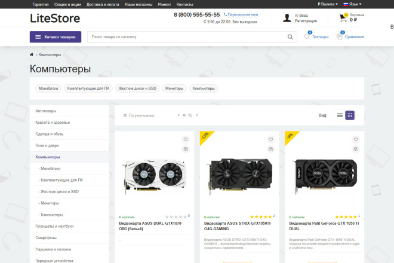This screenshot has width=394, height=263.
Task: Select active Компьютеры sidebar category
Action: (x=69, y=157)
